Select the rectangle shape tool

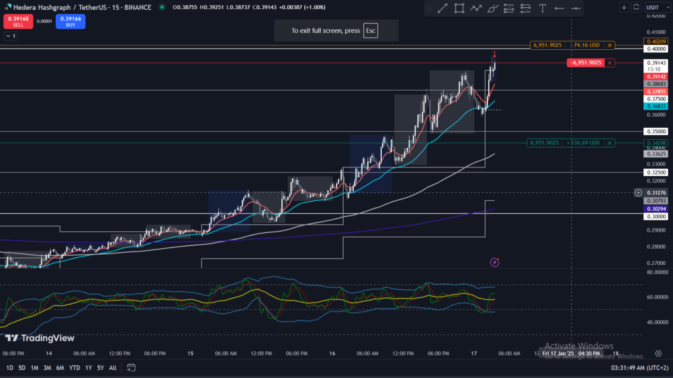[x=459, y=9]
